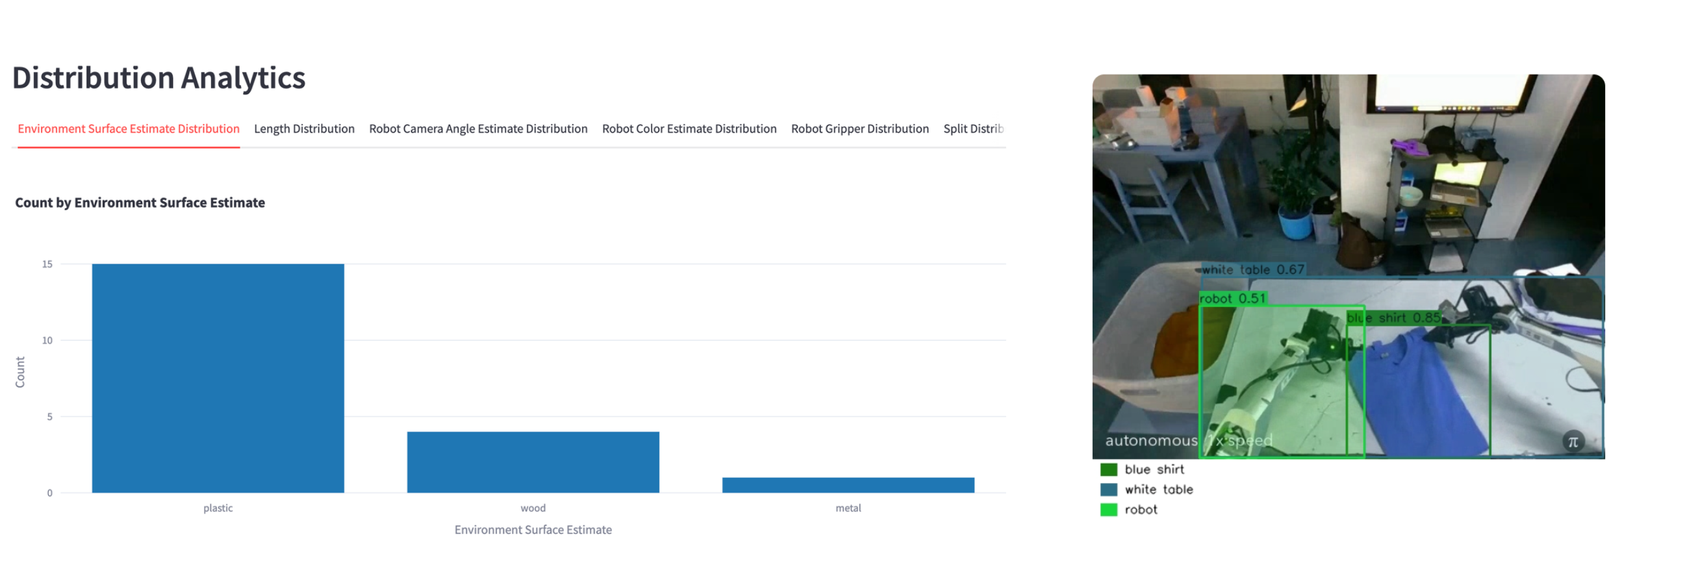Click the blue shirt legend color swatch
The height and width of the screenshot is (583, 1685).
(x=1108, y=469)
